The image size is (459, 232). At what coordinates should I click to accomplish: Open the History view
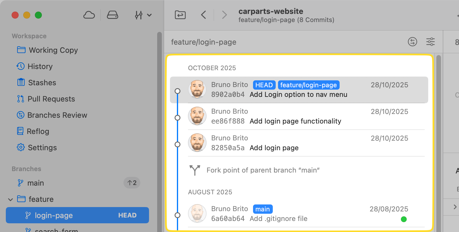(40, 66)
